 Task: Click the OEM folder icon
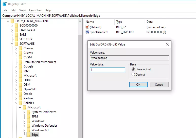(20, 85)
